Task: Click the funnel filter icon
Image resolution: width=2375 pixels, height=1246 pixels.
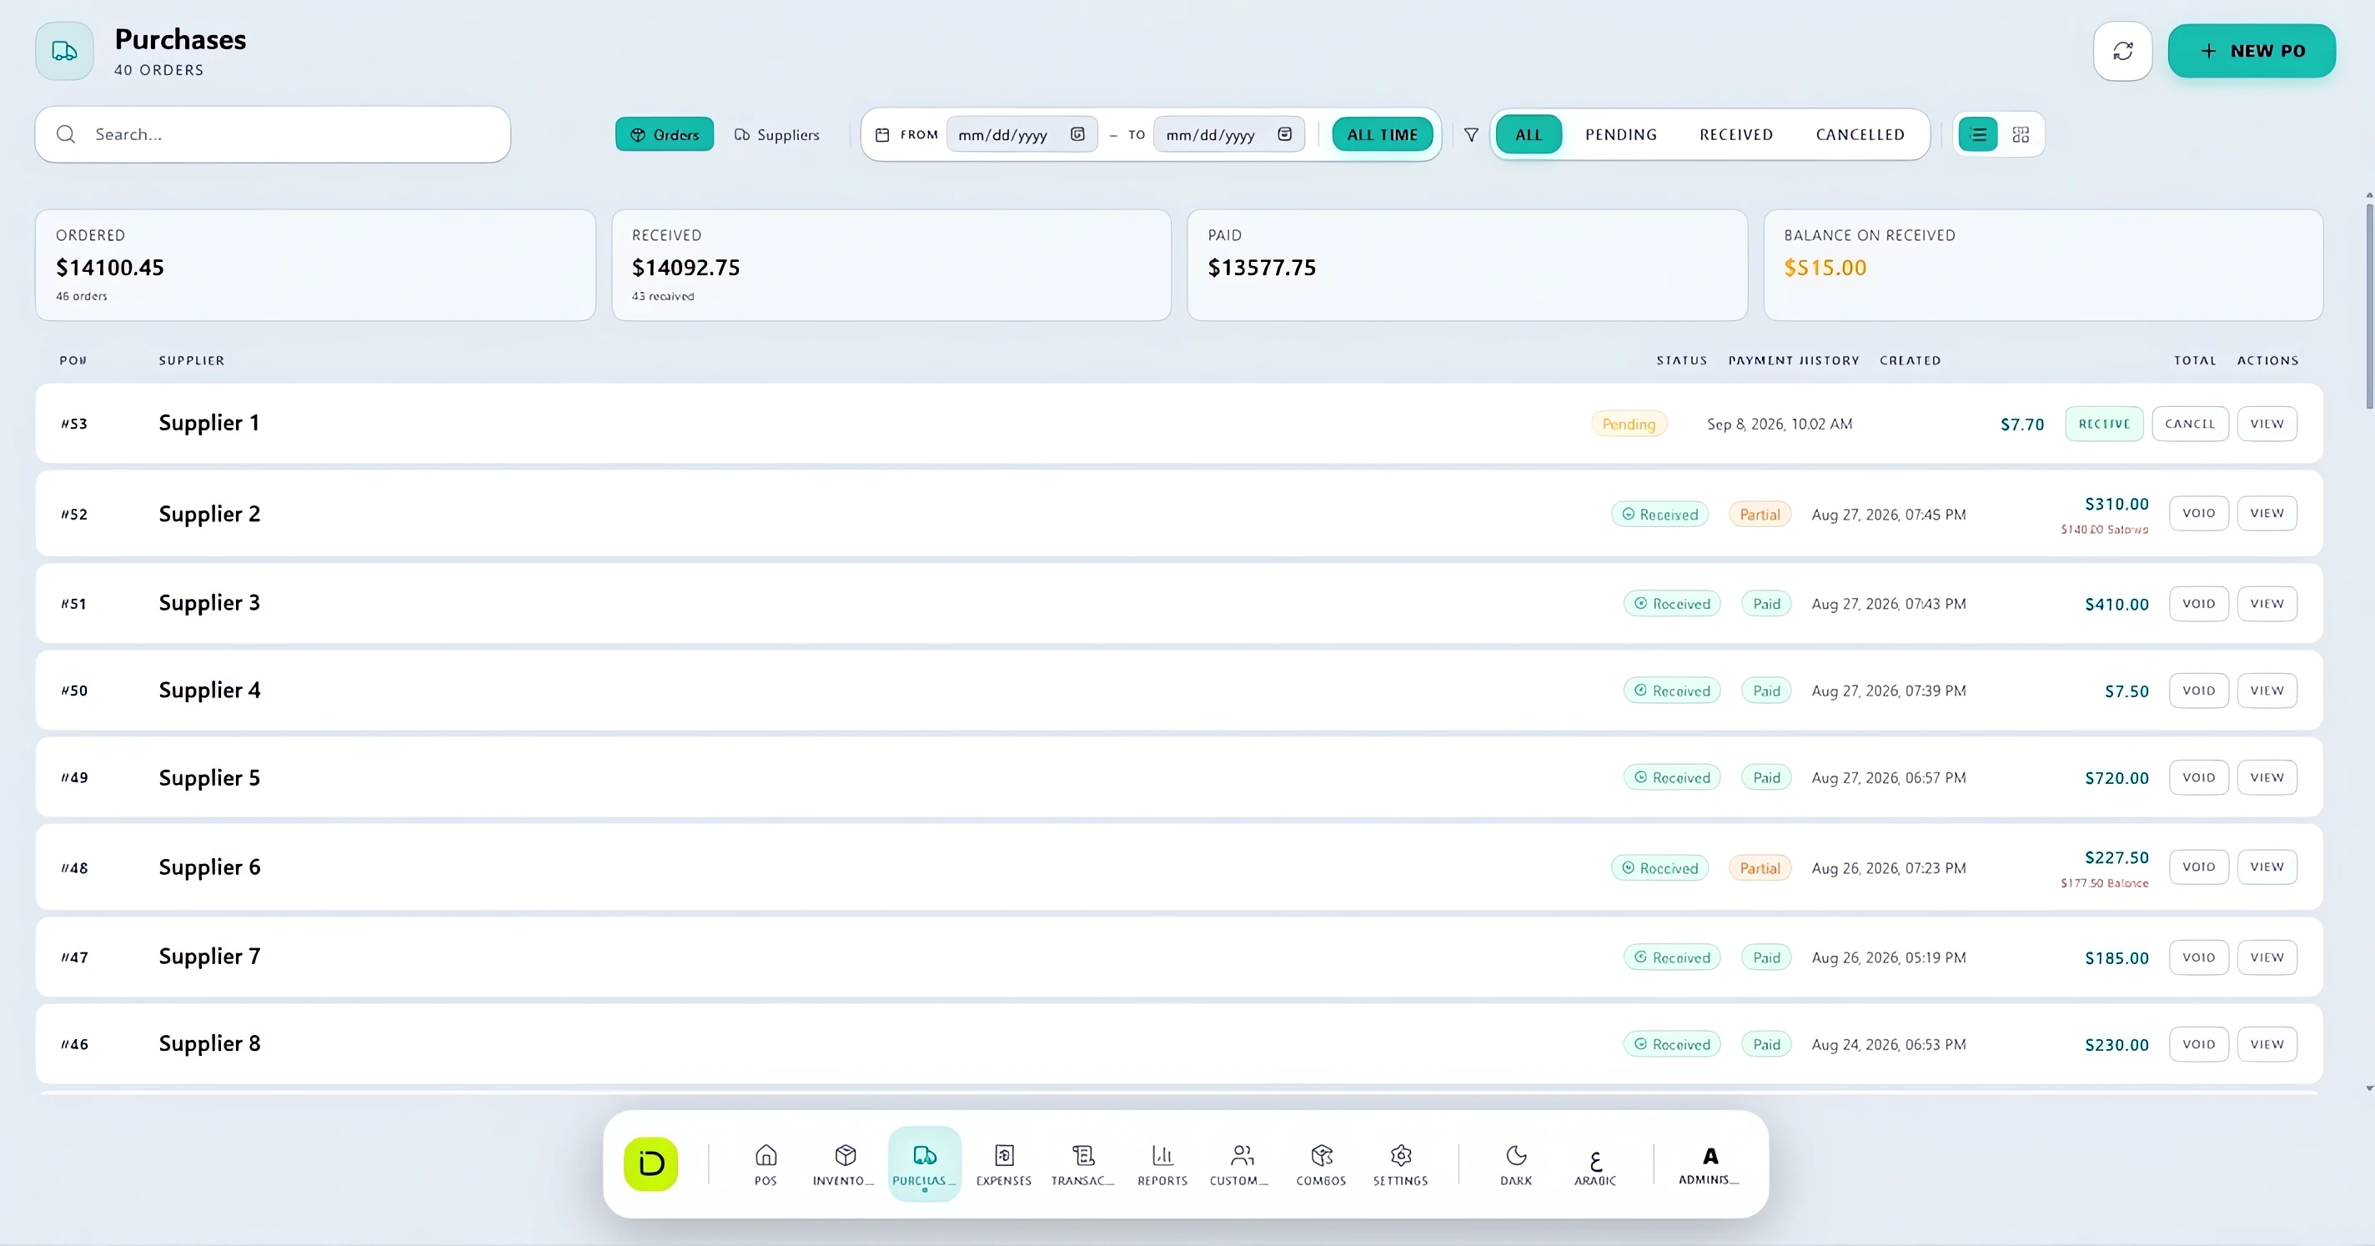Action: click(x=1472, y=134)
